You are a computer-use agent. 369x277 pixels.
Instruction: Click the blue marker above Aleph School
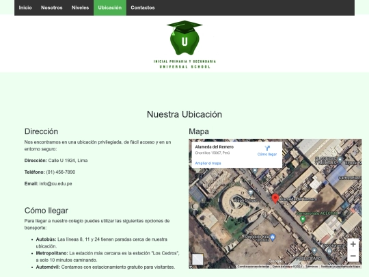tap(255, 170)
